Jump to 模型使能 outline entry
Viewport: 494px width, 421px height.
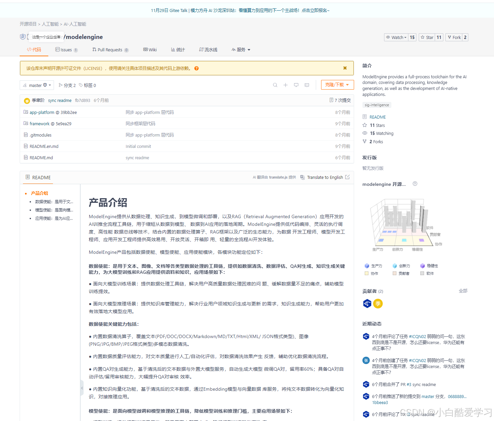[54, 210]
